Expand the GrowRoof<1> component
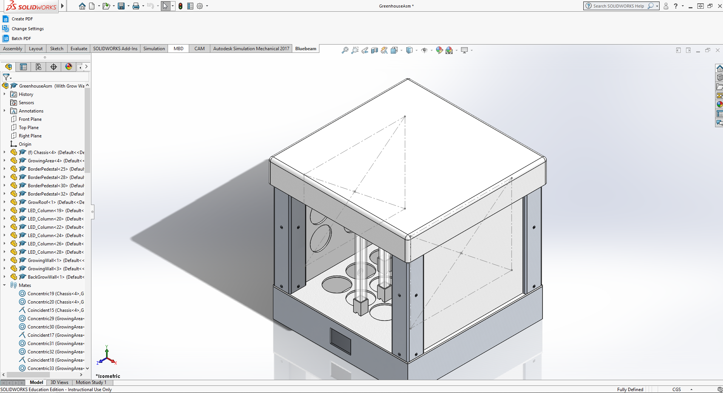723x393 pixels. coord(5,202)
